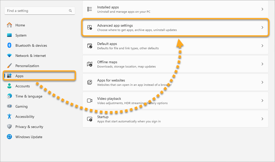Open Privacy & security section

[29, 127]
